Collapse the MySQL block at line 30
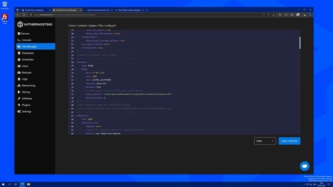The image size is (333, 187). point(76,69)
